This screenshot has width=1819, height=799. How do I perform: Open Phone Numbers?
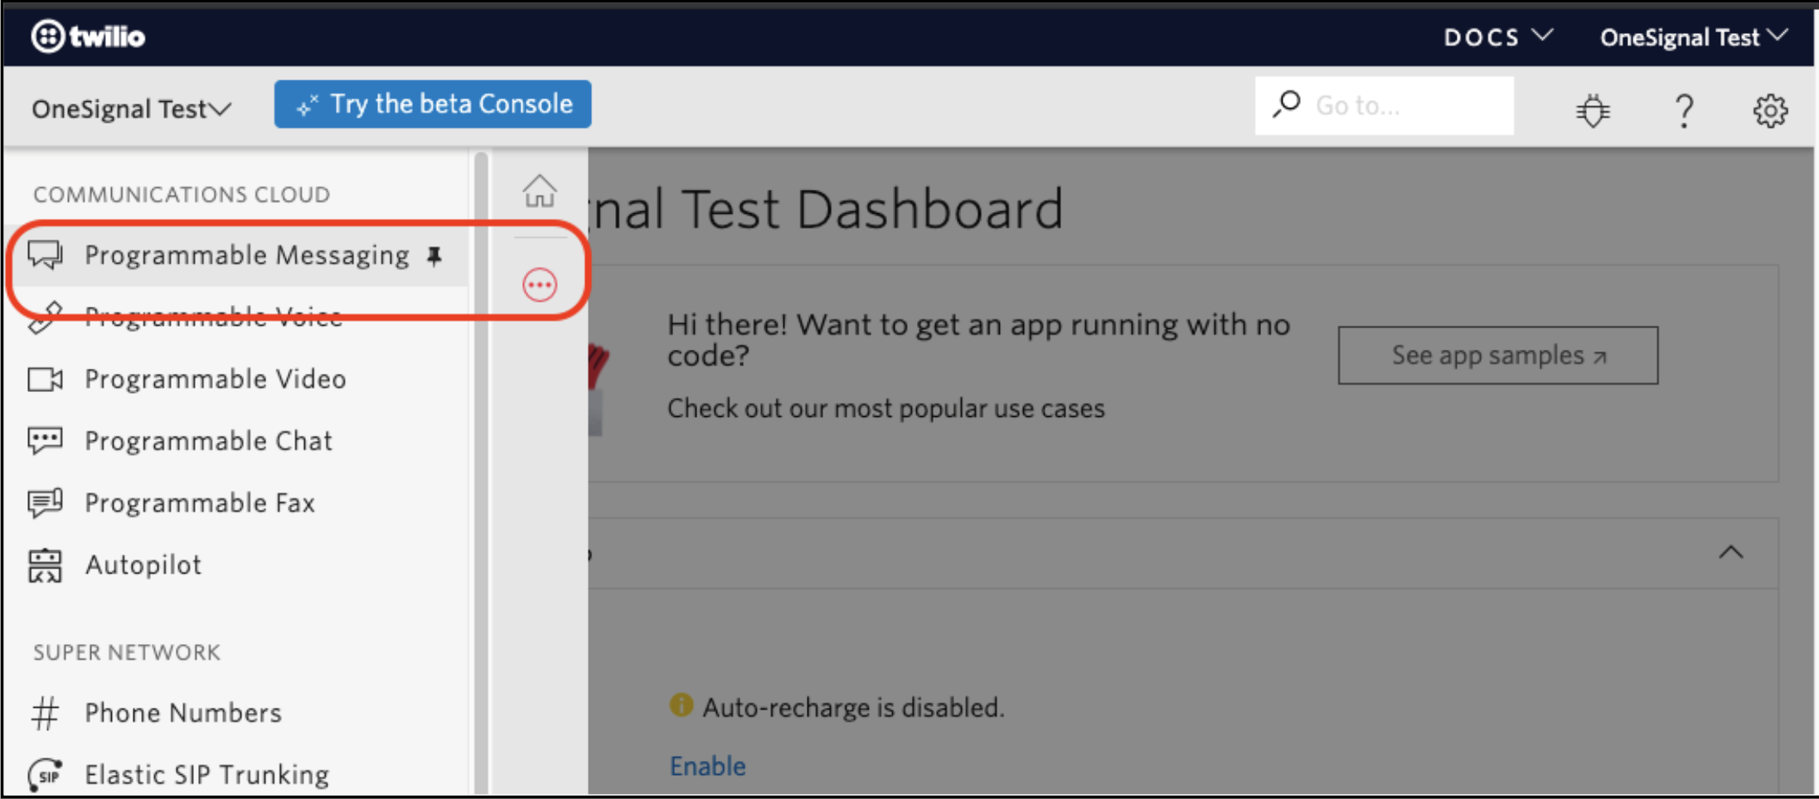[x=183, y=713]
